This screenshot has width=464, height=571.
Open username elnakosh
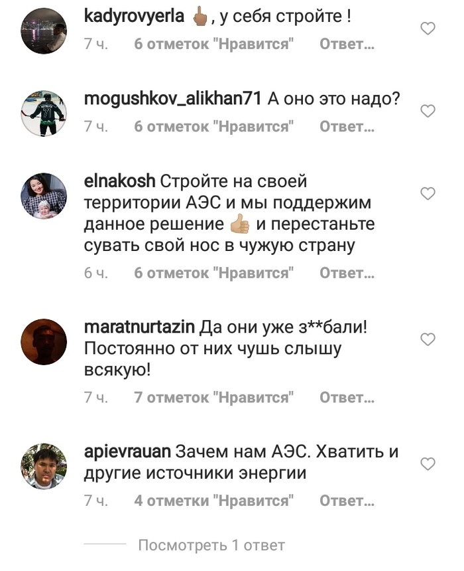point(119,181)
